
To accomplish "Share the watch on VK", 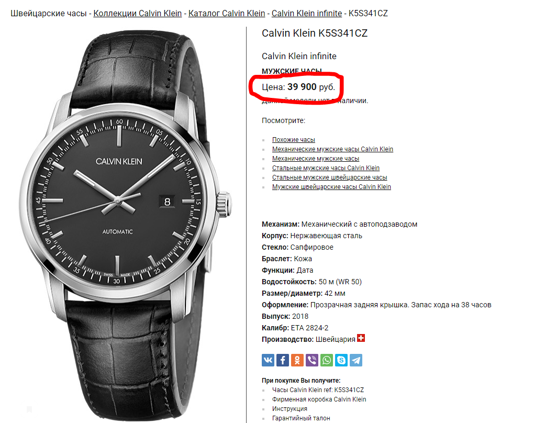I will pyautogui.click(x=268, y=360).
